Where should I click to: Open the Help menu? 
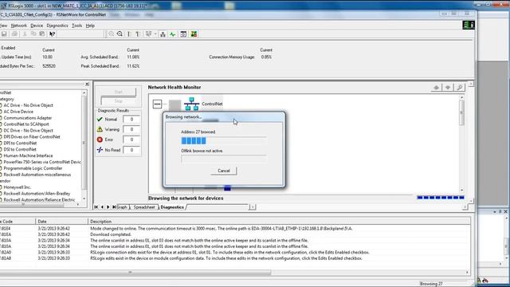pos(90,26)
